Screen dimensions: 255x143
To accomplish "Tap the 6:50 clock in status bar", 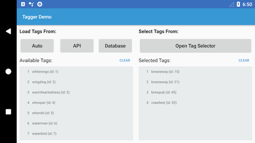I will [247, 4].
